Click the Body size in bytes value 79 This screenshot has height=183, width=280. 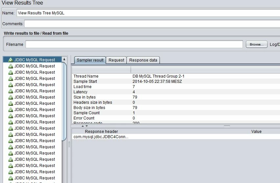(x=135, y=108)
